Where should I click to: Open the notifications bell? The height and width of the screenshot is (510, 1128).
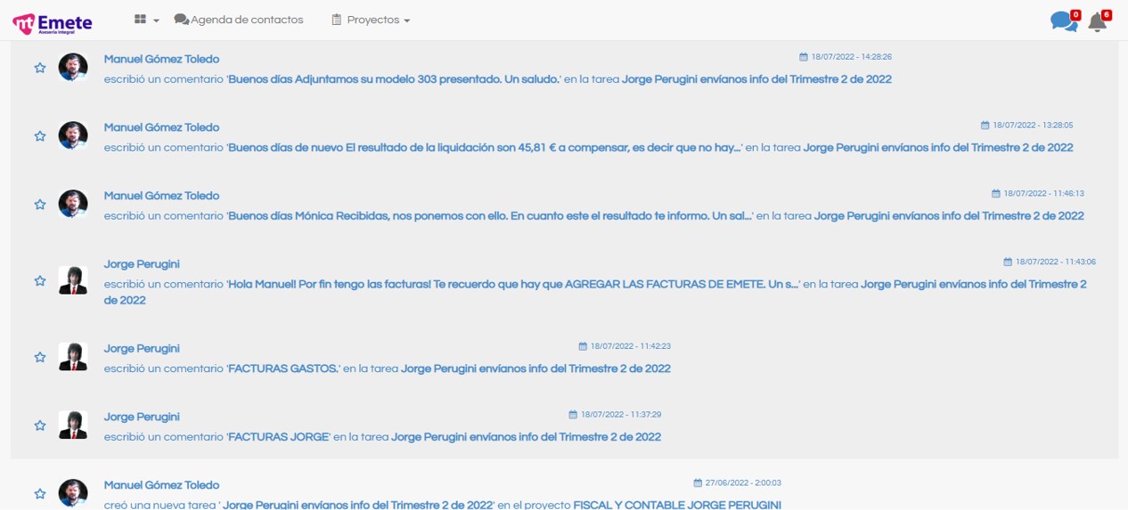point(1098,22)
